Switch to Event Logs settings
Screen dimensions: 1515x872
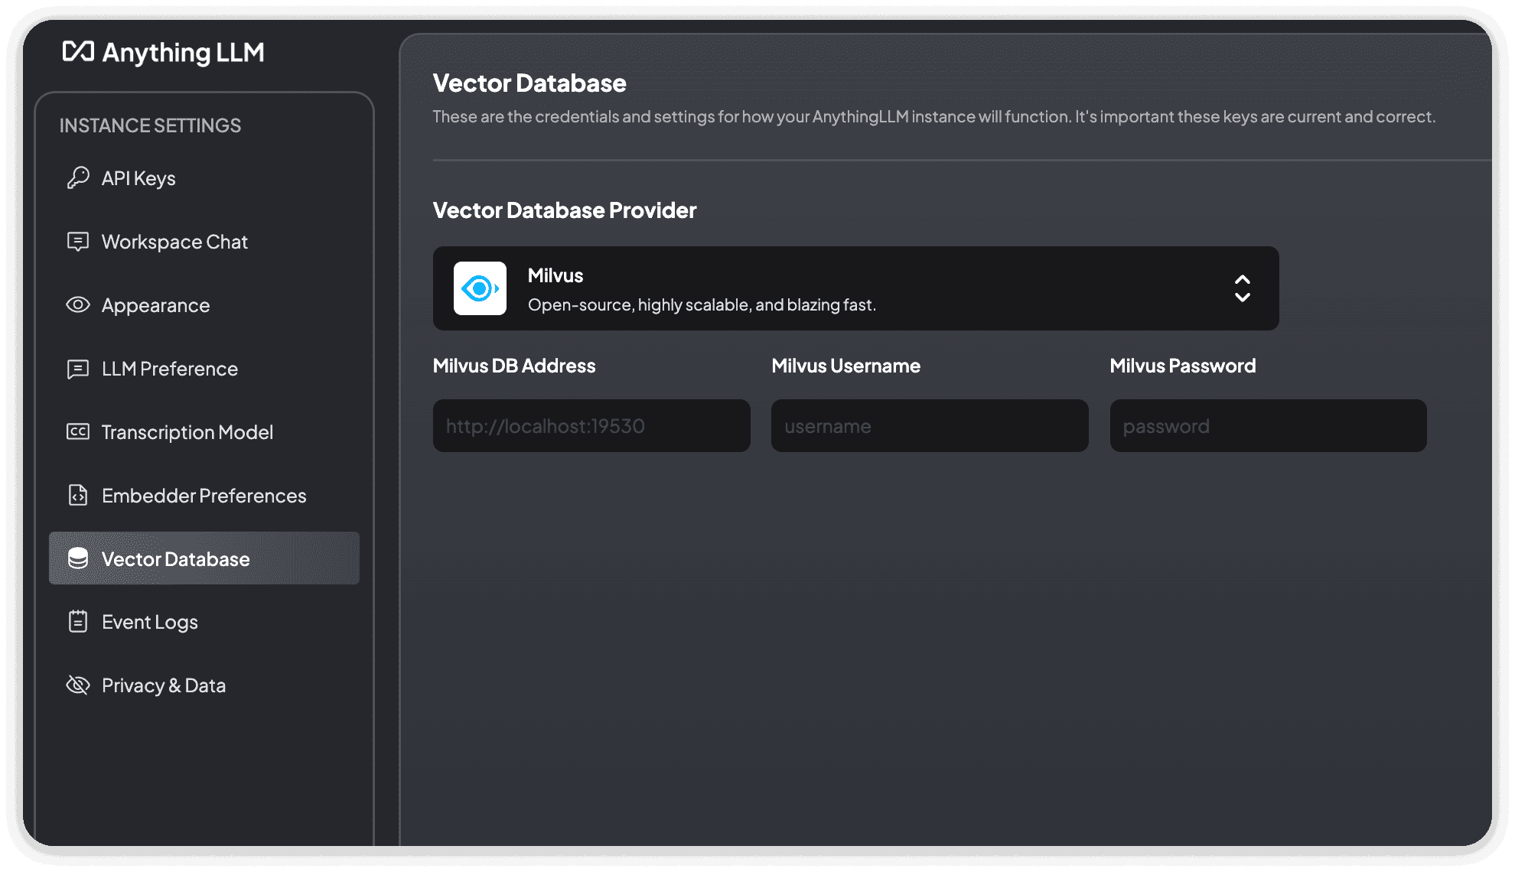tap(149, 621)
